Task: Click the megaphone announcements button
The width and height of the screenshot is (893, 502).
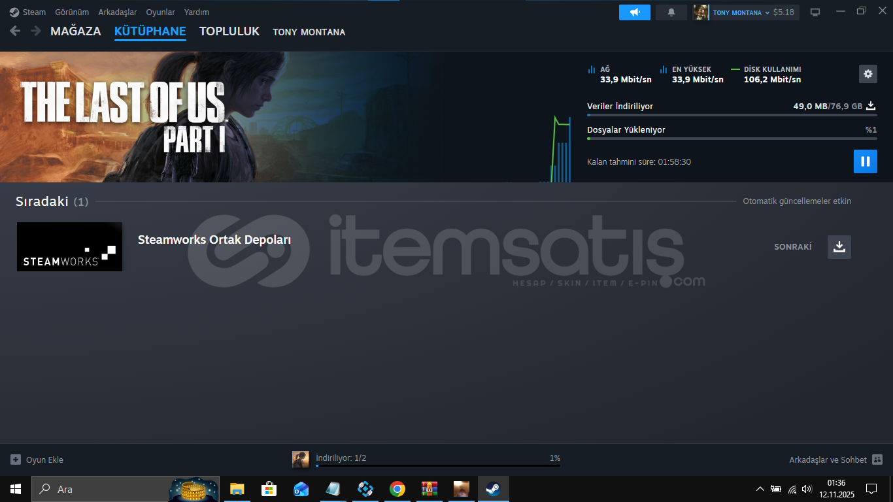Action: 635,12
